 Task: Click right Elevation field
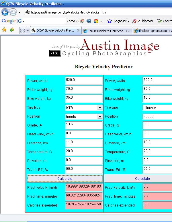click(x=157, y=161)
